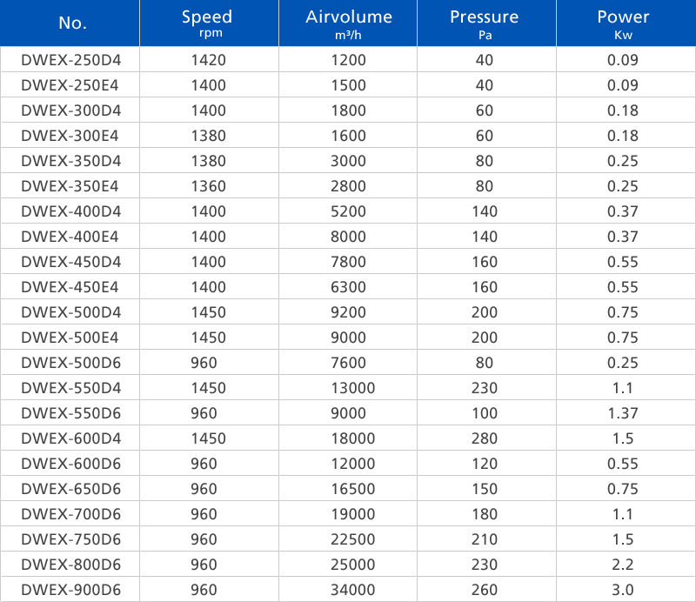Click the 5200 airvolume value
The image size is (696, 602).
pyautogui.click(x=349, y=211)
